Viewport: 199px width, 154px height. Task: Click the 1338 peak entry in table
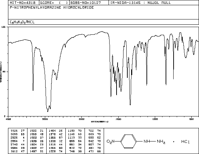pyautogui.click(x=56, y=141)
